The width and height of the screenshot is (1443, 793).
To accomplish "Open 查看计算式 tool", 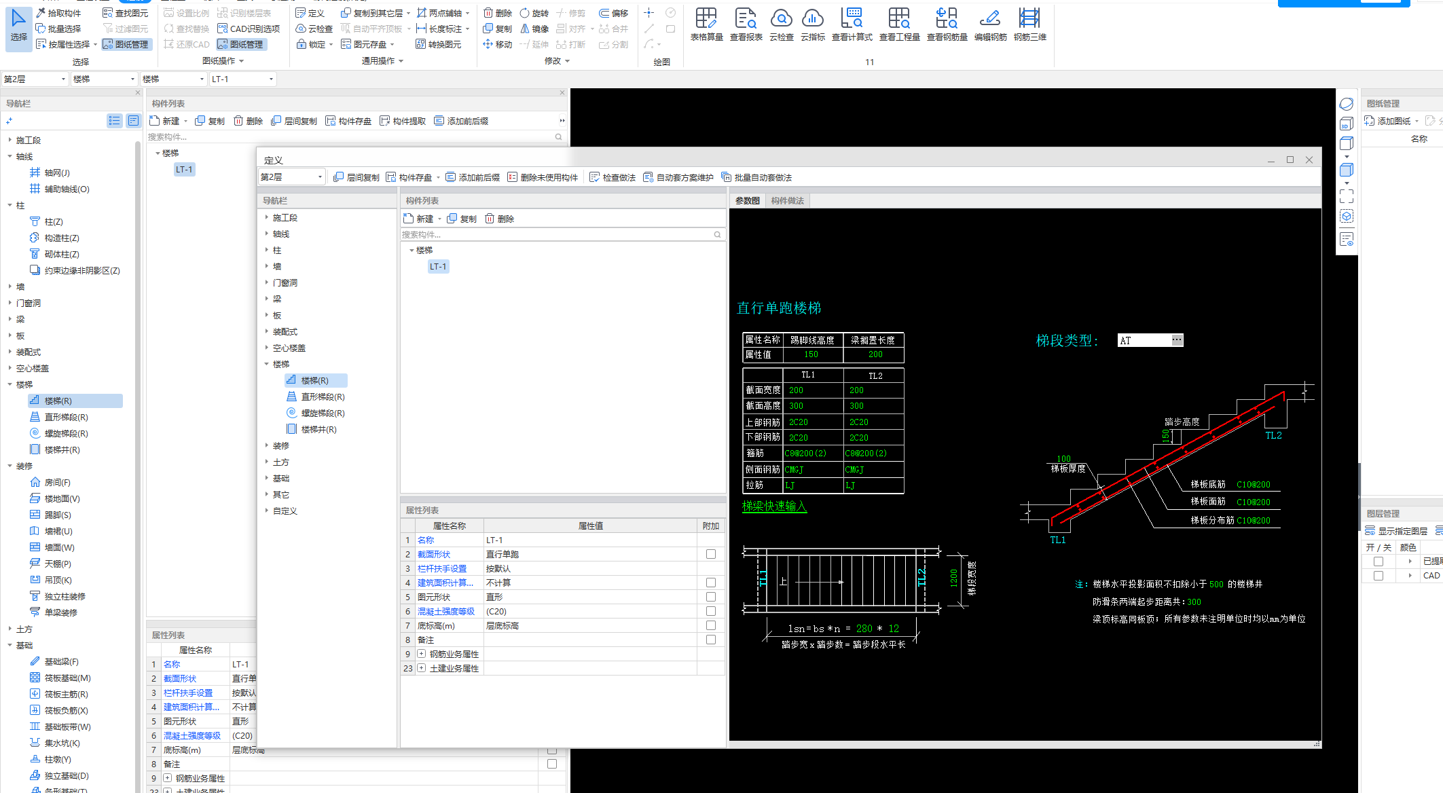I will coord(852,24).
